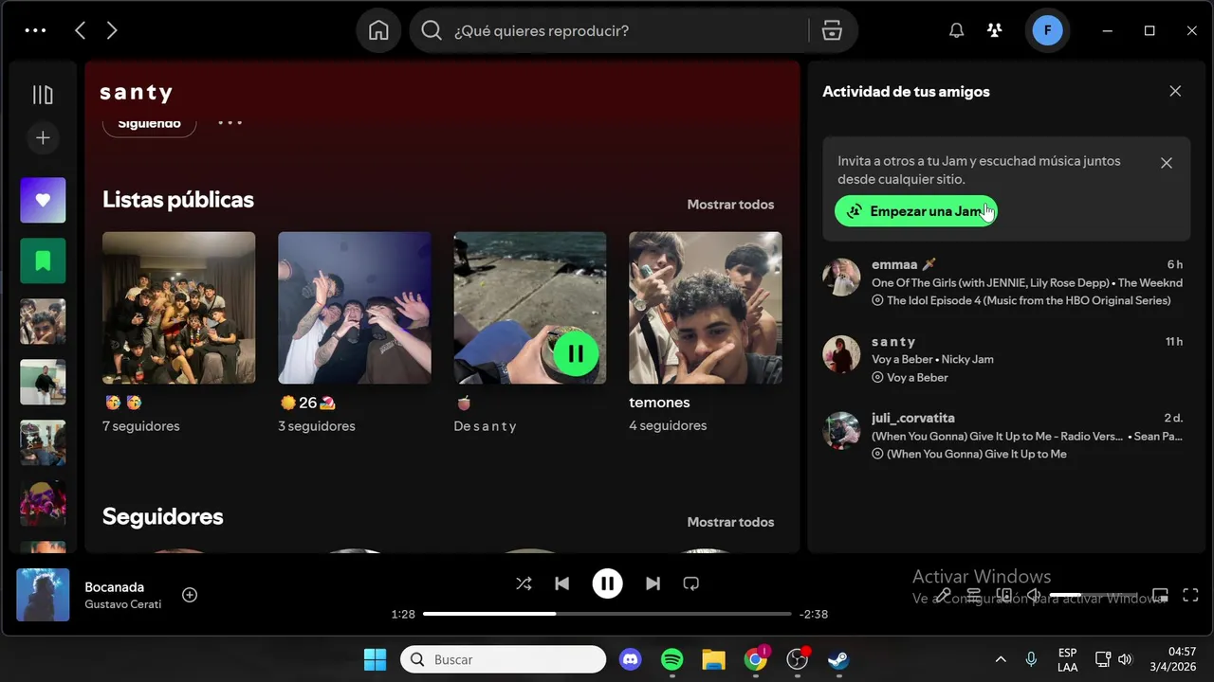Image resolution: width=1214 pixels, height=682 pixels.
Task: Go forward with the right arrow
Action: click(112, 30)
